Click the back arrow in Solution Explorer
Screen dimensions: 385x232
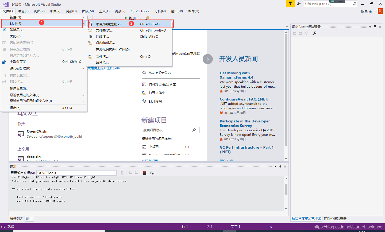click(x=295, y=33)
